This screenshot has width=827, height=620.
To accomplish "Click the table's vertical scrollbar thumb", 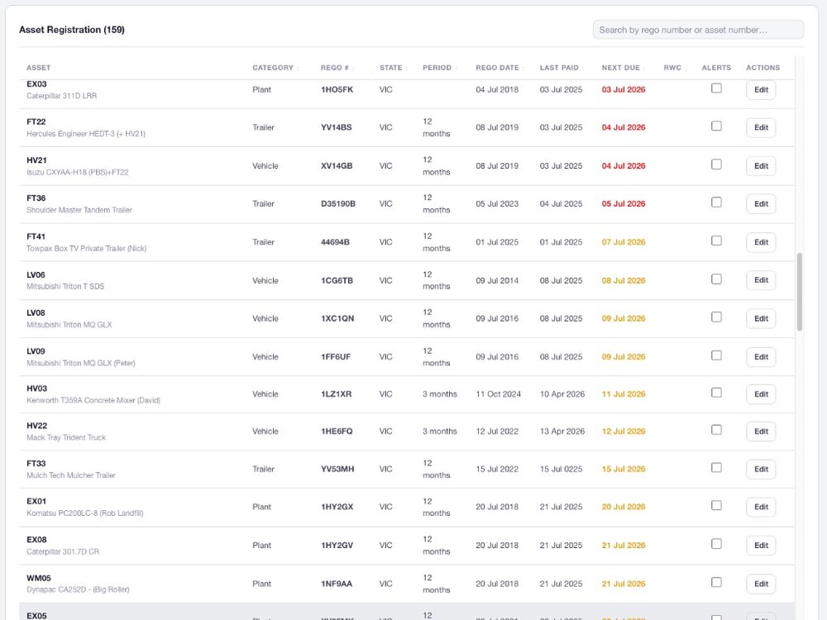I will pos(800,292).
